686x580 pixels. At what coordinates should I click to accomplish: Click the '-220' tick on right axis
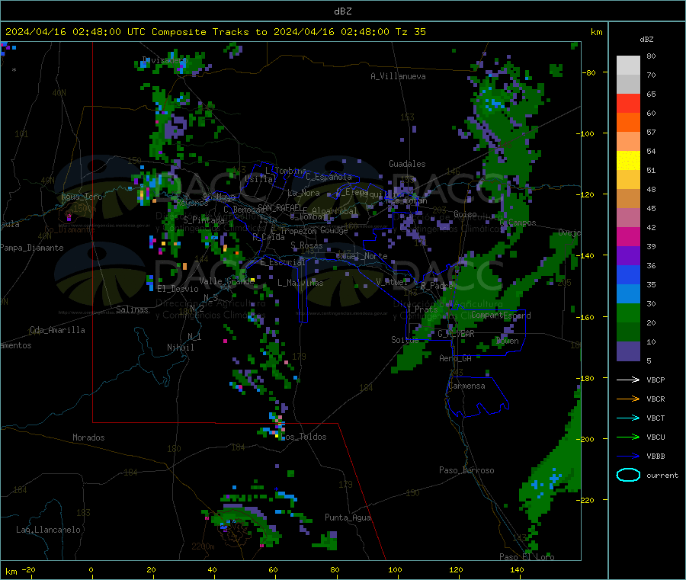tap(587, 501)
